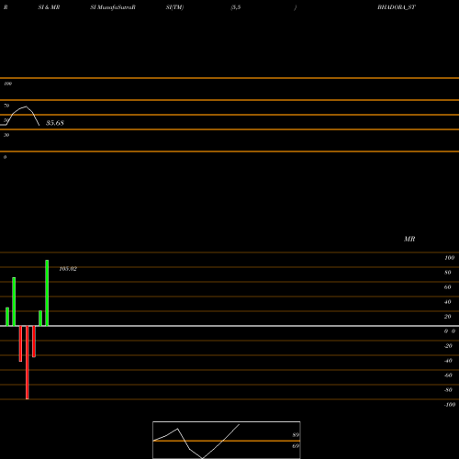Select the longest red MR bar
Image resolution: width=459 pixels, height=459 pixels.
coord(28,363)
